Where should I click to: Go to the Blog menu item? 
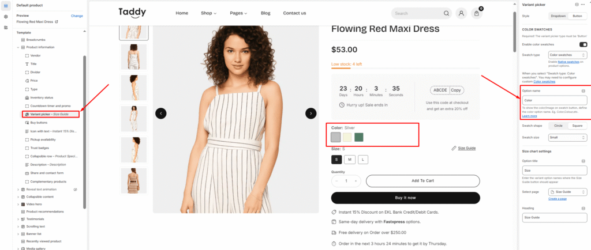pyautogui.click(x=265, y=13)
